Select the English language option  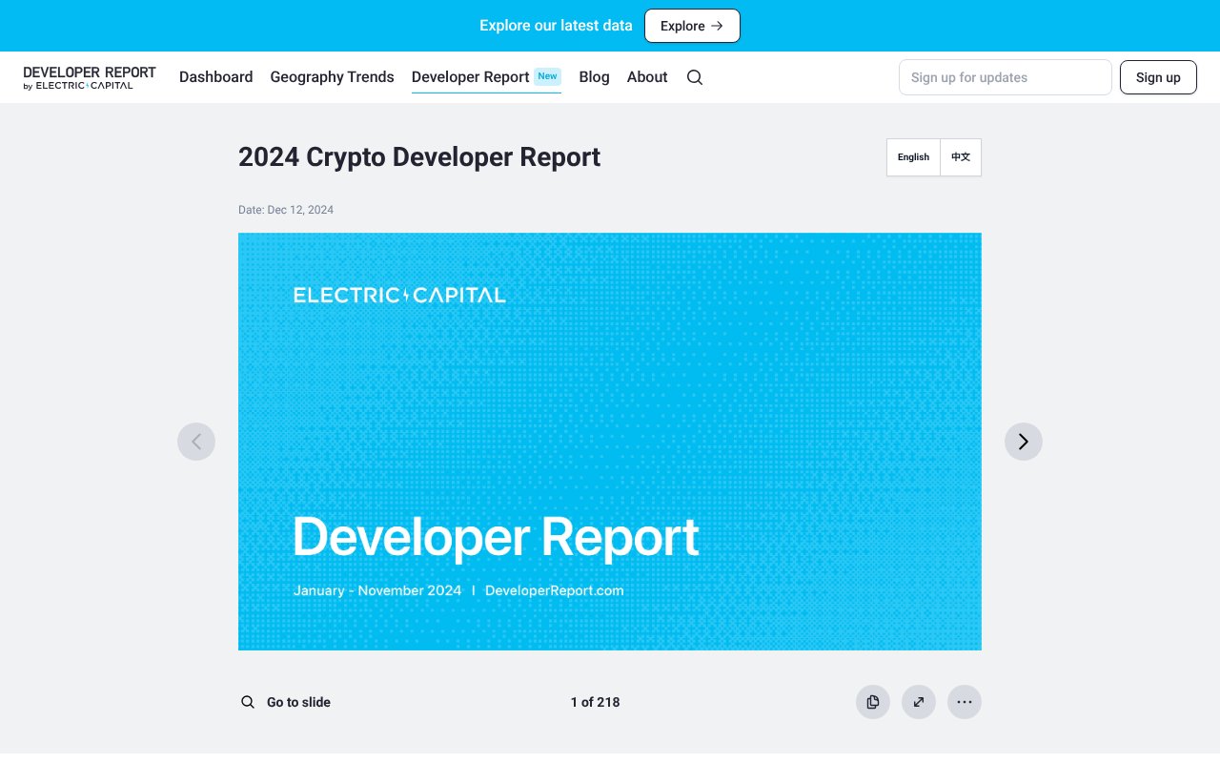tap(912, 157)
